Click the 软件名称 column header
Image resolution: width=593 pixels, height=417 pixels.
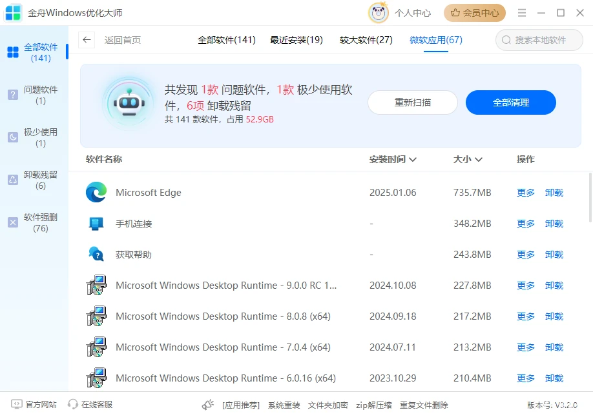(x=103, y=159)
